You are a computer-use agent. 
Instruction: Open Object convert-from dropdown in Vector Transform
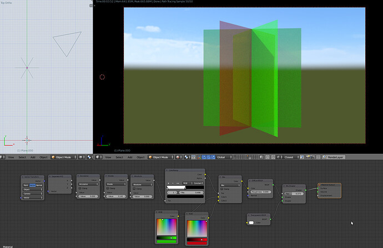pos(33,189)
